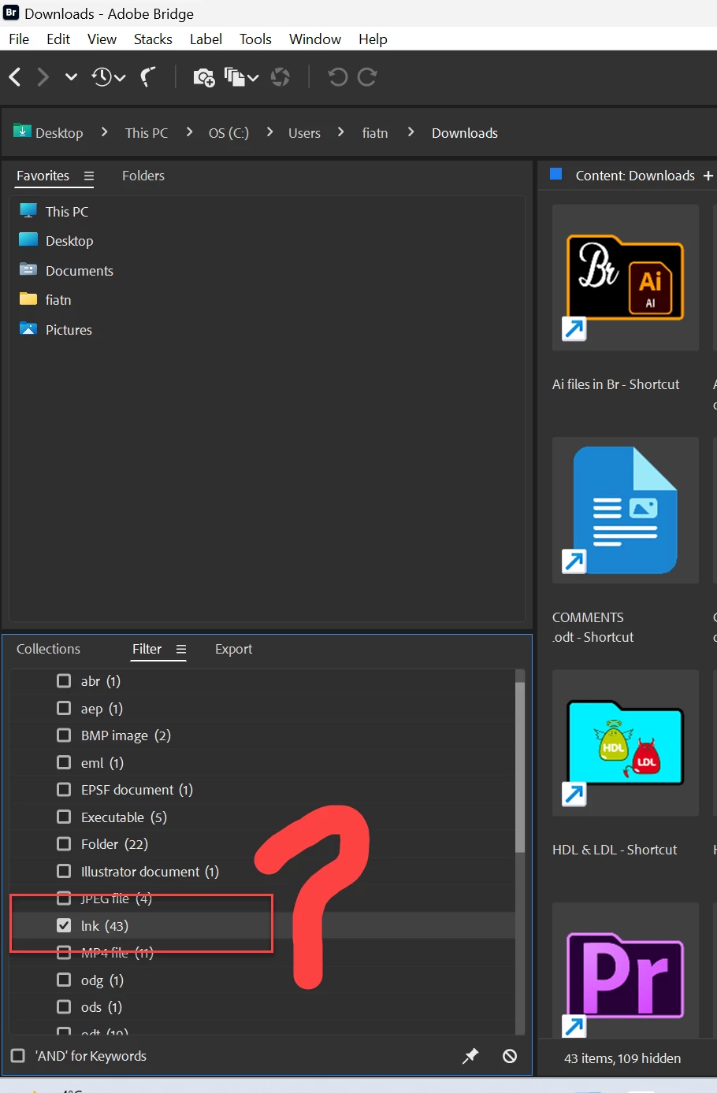Select Documents in Favorites
717x1093 pixels.
[80, 271]
